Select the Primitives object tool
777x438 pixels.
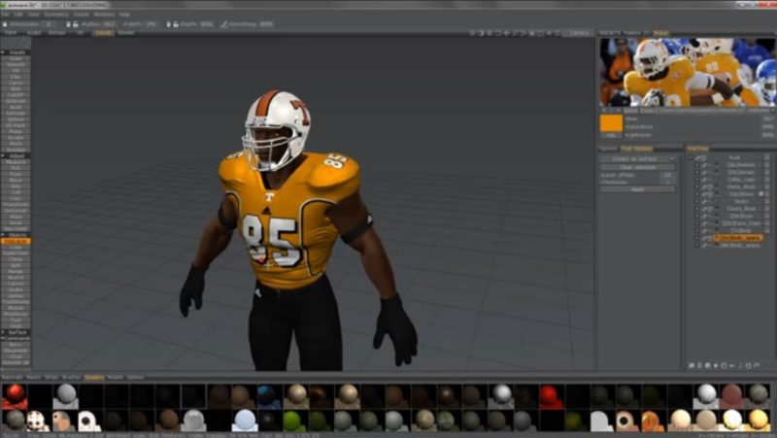[x=16, y=314]
